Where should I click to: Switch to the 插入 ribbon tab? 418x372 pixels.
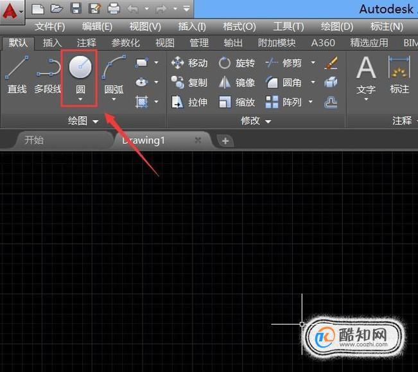tap(52, 43)
